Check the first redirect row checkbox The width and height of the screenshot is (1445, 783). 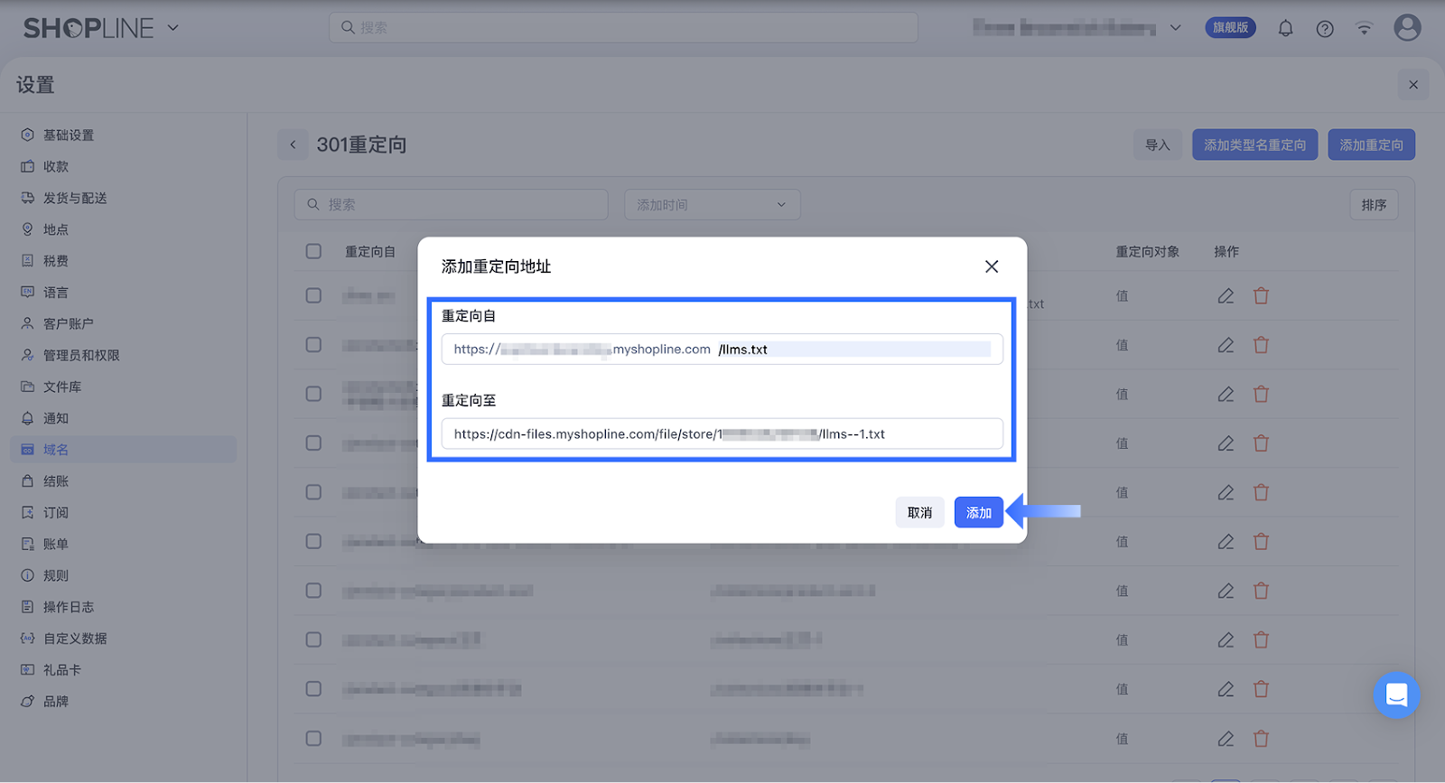click(313, 295)
